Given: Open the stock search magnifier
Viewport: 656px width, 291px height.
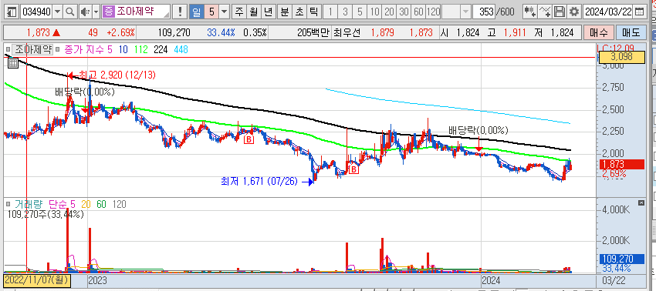Looking at the screenshot, I should [70, 12].
